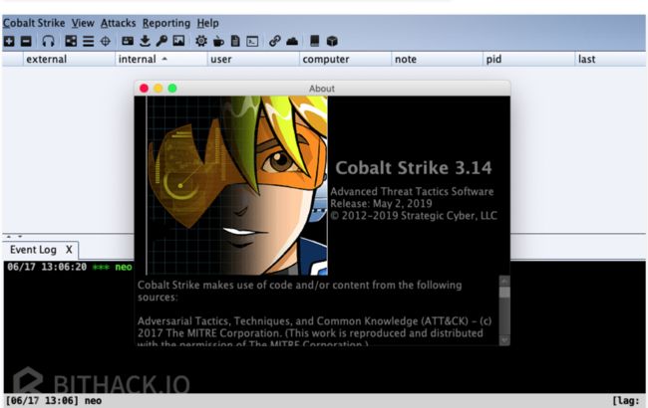This screenshot has width=648, height=408.
Task: Sort by the pid column header
Action: 528,59
